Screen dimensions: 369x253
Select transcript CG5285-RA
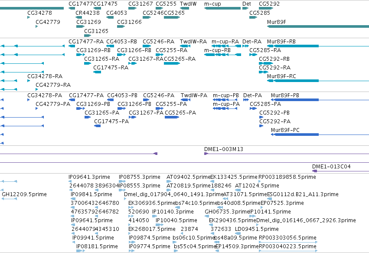[x=265, y=50]
